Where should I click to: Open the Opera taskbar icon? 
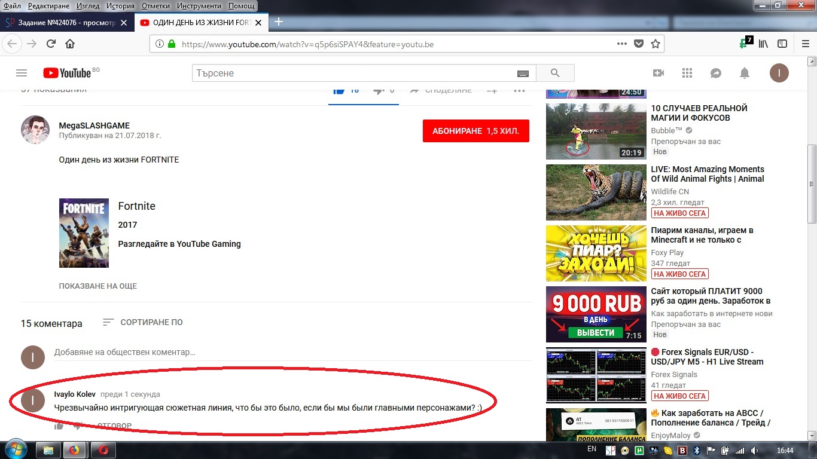coord(103,449)
